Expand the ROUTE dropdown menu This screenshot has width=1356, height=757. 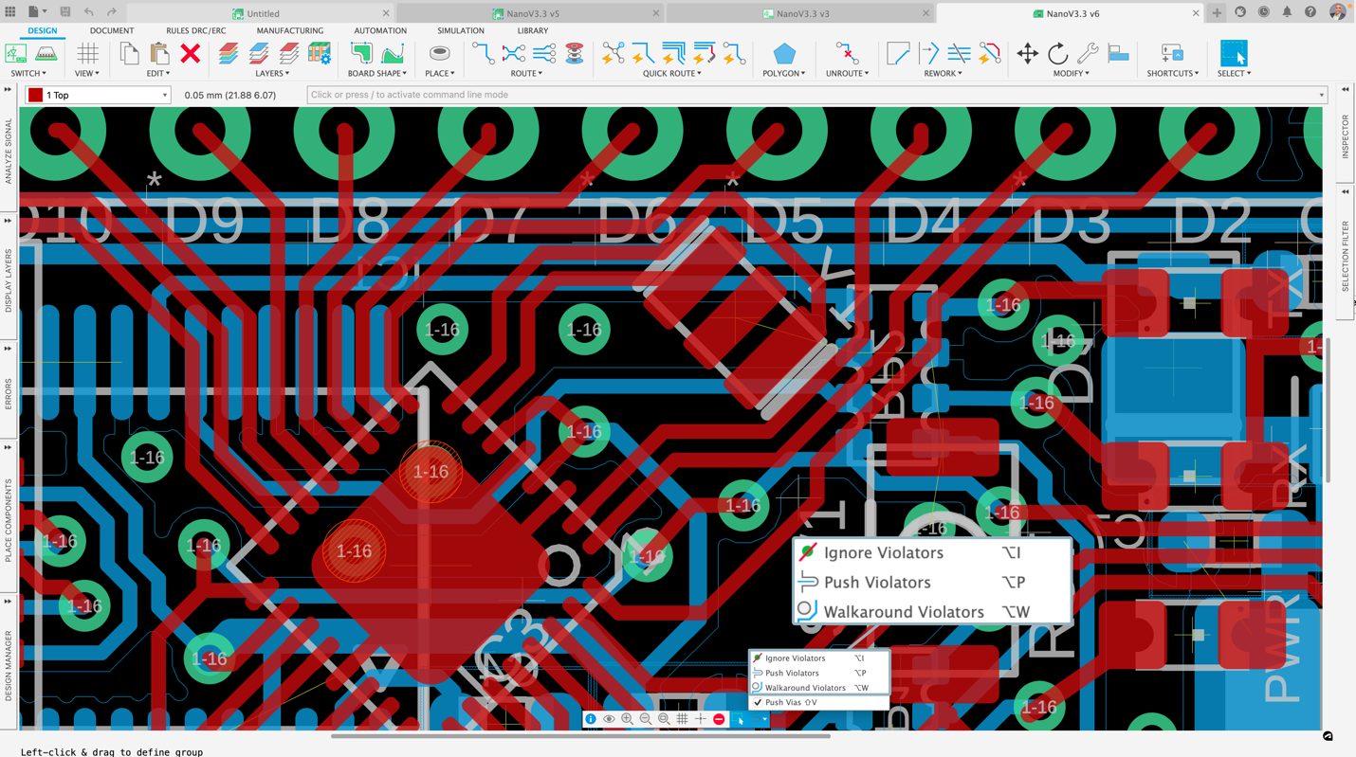[526, 73]
